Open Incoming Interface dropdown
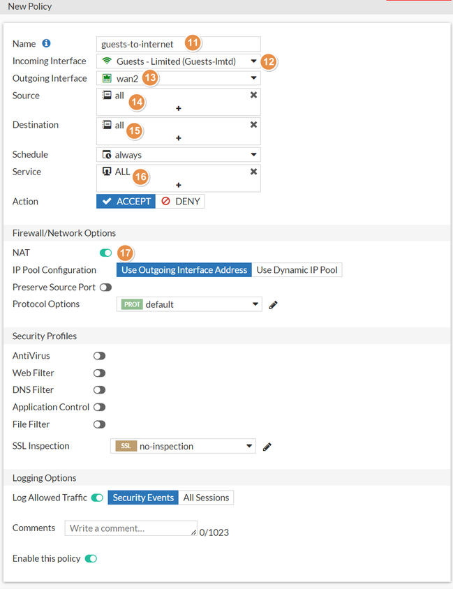This screenshot has width=453, height=589. 253,61
